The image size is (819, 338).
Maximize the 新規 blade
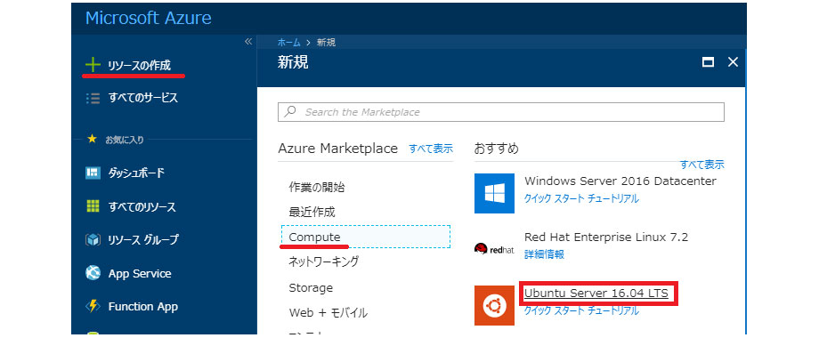pos(708,62)
